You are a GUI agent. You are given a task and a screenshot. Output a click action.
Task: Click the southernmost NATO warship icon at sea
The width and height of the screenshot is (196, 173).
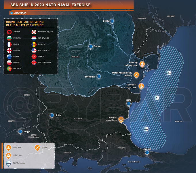coord(146,129)
